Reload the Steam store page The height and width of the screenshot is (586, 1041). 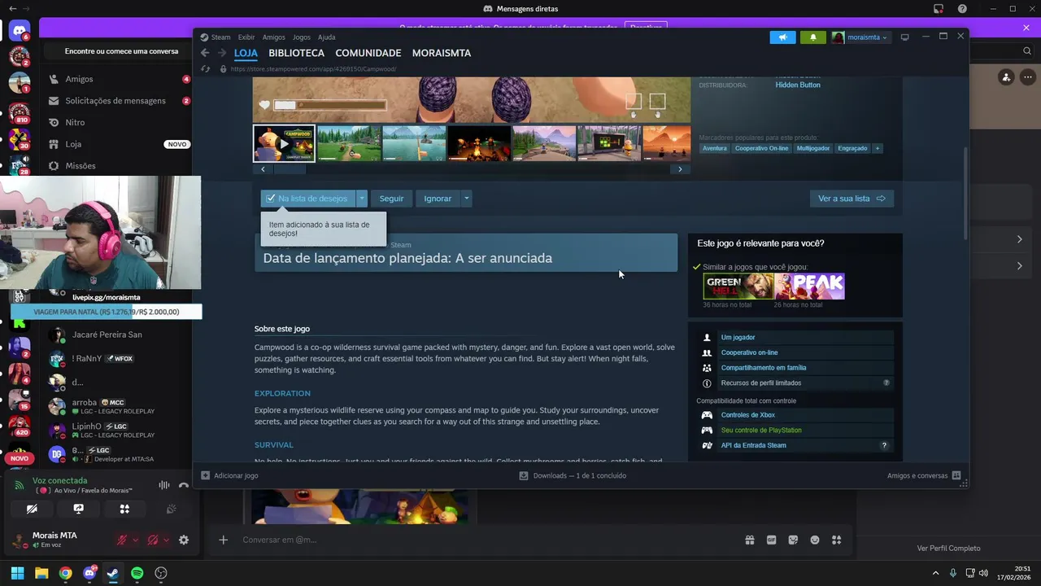pos(206,69)
